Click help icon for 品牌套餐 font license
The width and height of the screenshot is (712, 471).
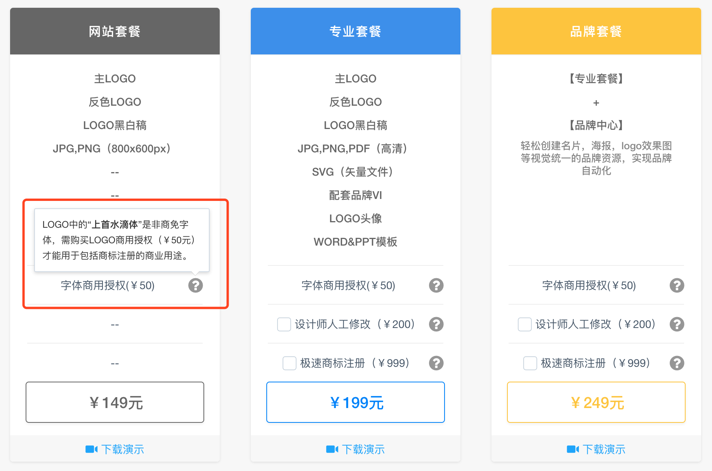(677, 285)
